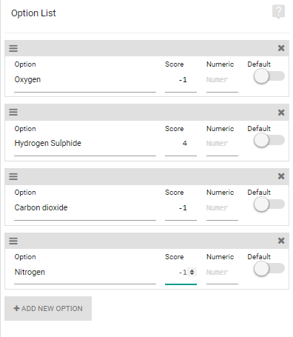Remove the Oxygen option with X icon
The width and height of the screenshot is (293, 337).
coord(281,48)
